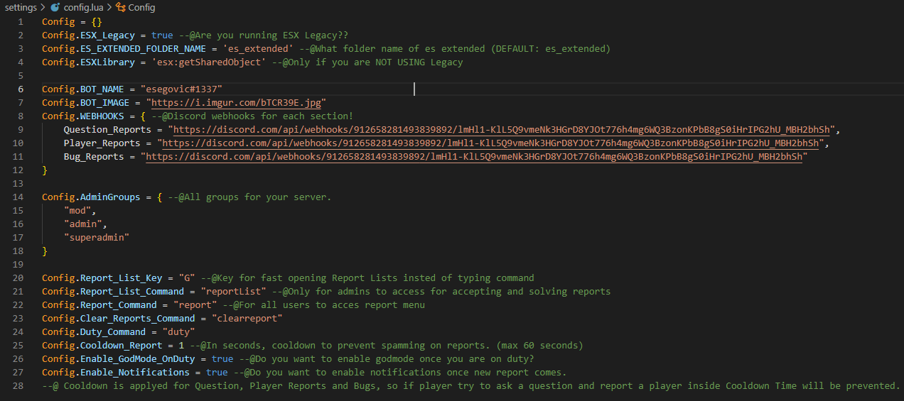Click the Enable_GodMode_OnDuty true value
This screenshot has height=401, width=904.
point(222,358)
